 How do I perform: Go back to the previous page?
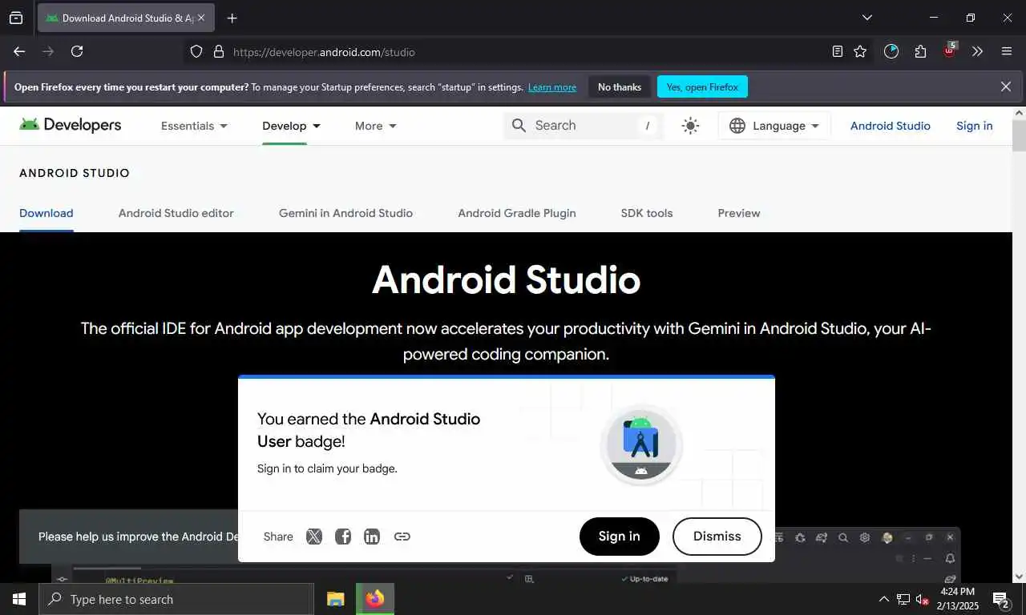(19, 51)
